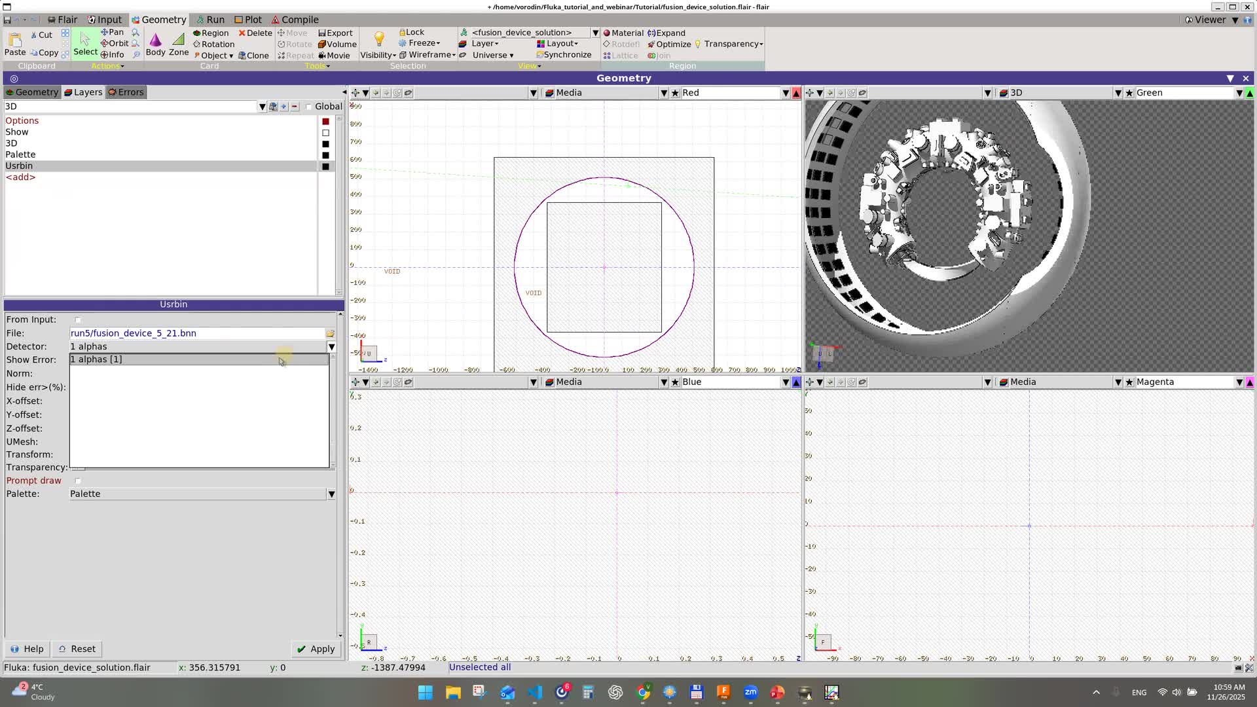
Task: Click the Paste clipboard icon
Action: click(x=15, y=44)
